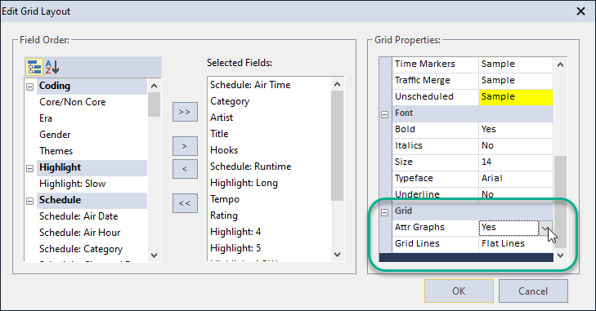596x311 pixels.
Task: Select Schedule: Runtime in Selected Fields
Action: (x=250, y=167)
